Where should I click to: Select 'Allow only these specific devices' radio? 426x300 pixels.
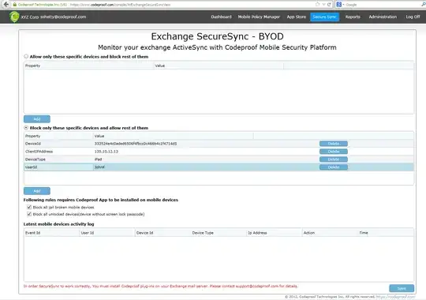point(26,56)
